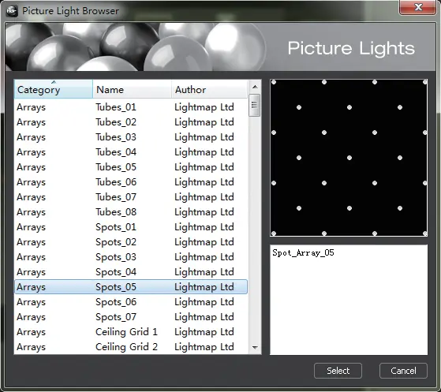
Task: Click the scrollbar up arrow
Action: (x=255, y=87)
